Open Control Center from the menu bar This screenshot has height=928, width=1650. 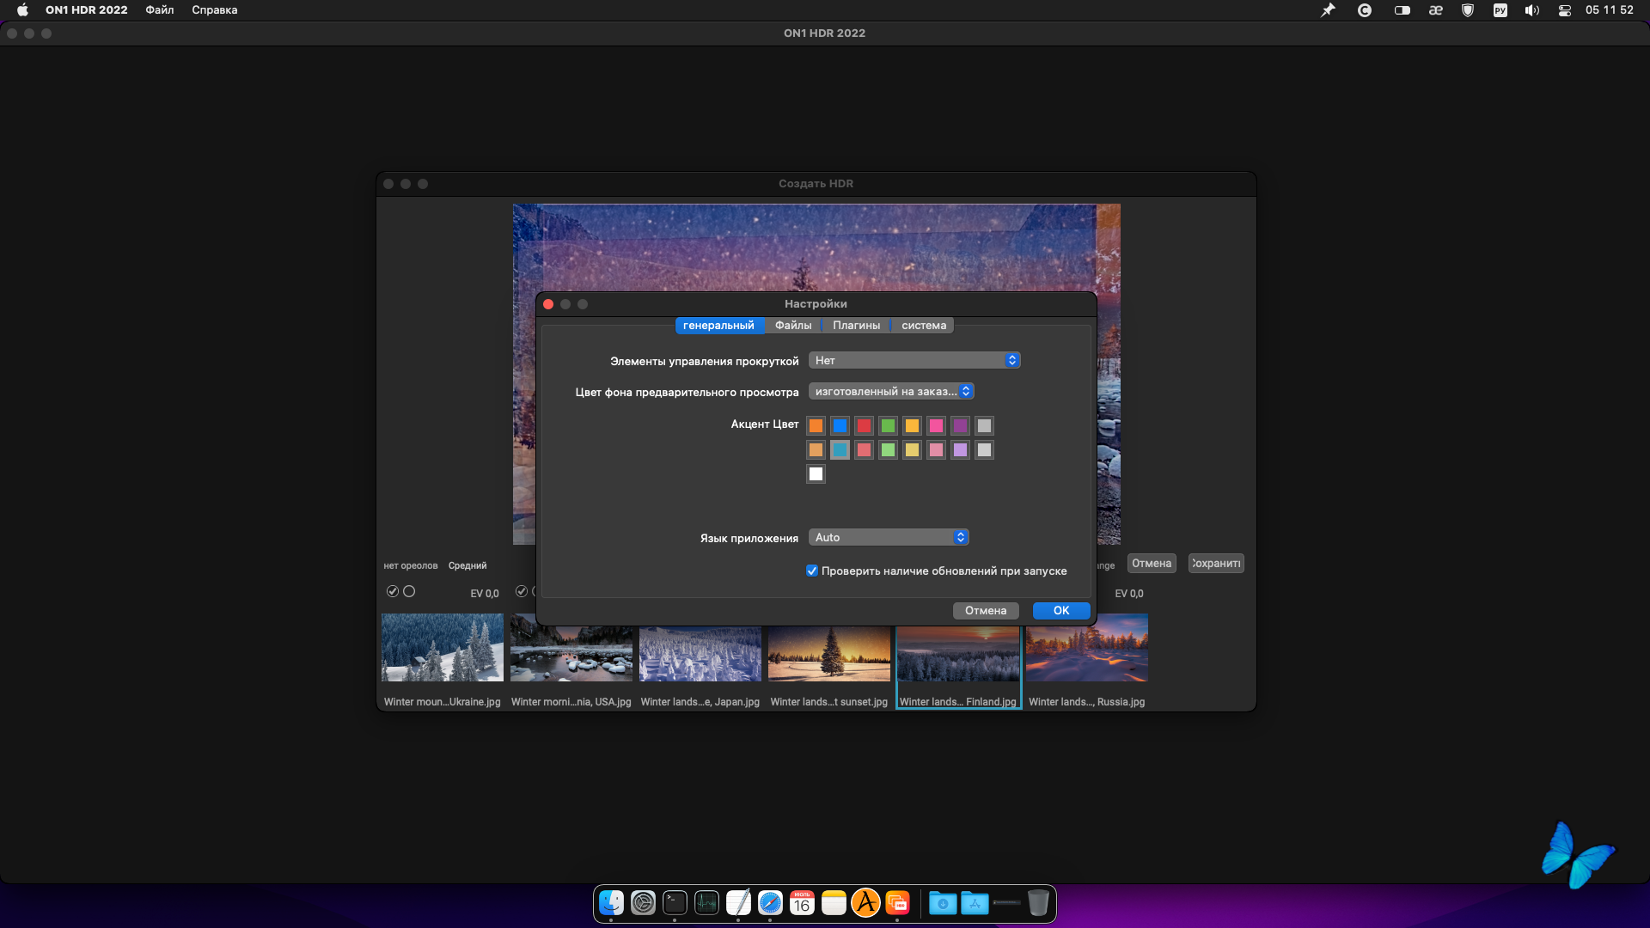[x=1565, y=10]
